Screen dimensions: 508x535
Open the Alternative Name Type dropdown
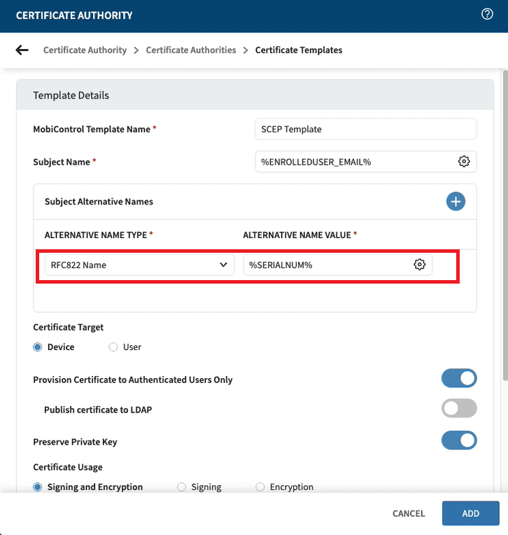(139, 265)
